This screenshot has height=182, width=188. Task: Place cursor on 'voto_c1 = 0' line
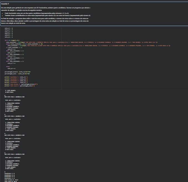9,28
